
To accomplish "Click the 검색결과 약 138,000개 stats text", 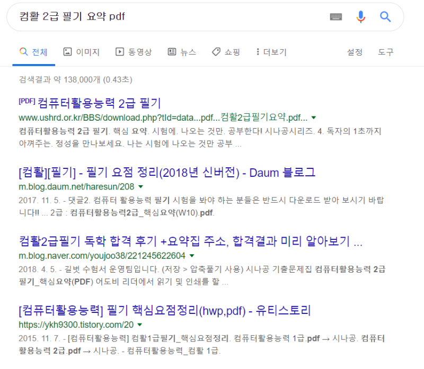I will tap(75, 80).
